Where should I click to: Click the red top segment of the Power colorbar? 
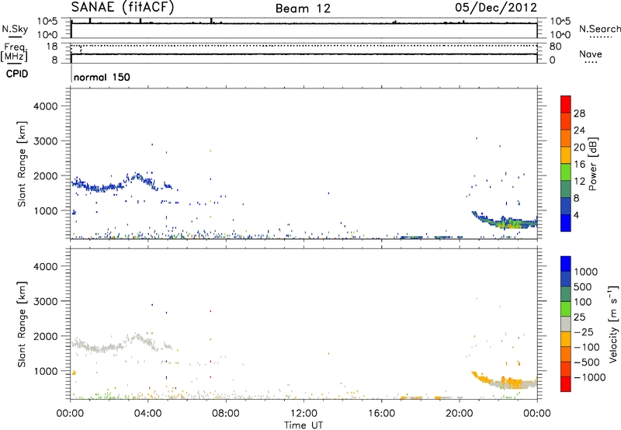click(566, 104)
